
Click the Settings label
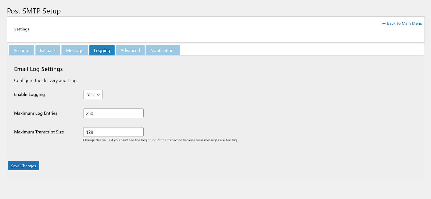point(22,29)
